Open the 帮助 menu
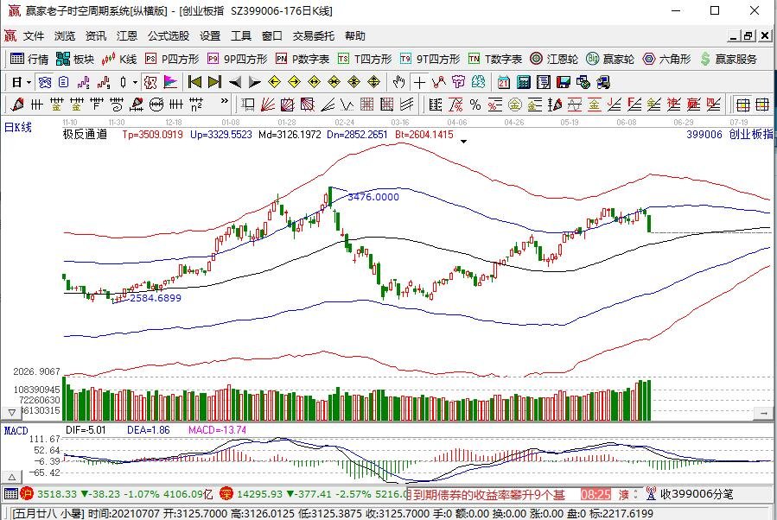777x520 pixels. (355, 36)
